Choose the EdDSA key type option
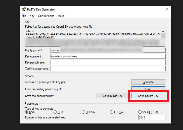183x130 pixels. (x=112, y=112)
